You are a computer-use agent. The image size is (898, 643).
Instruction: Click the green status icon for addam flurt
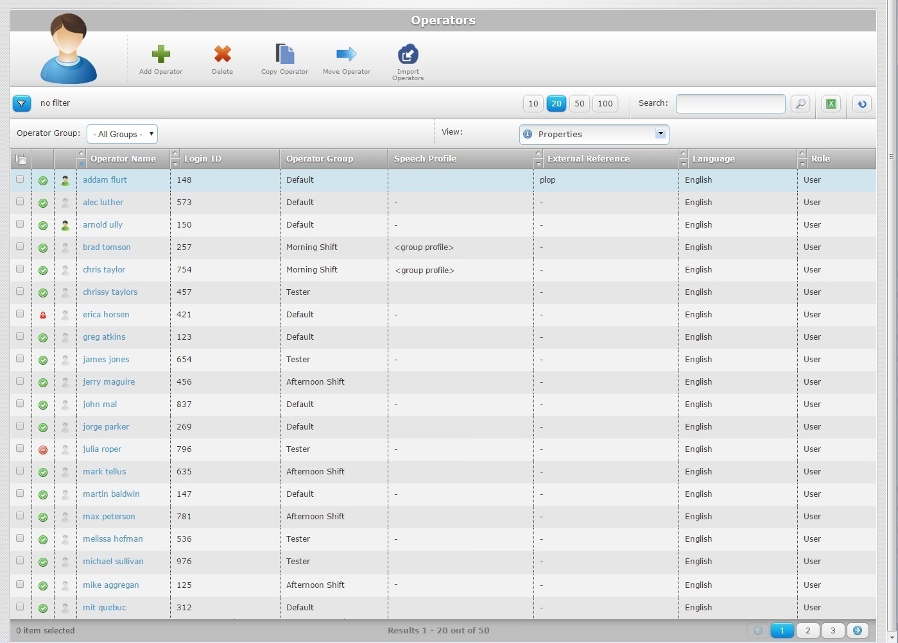point(43,181)
